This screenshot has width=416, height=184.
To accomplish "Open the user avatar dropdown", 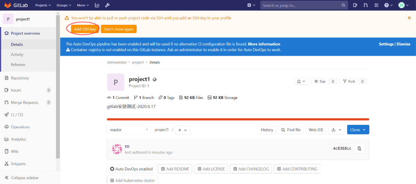I will [404, 5].
